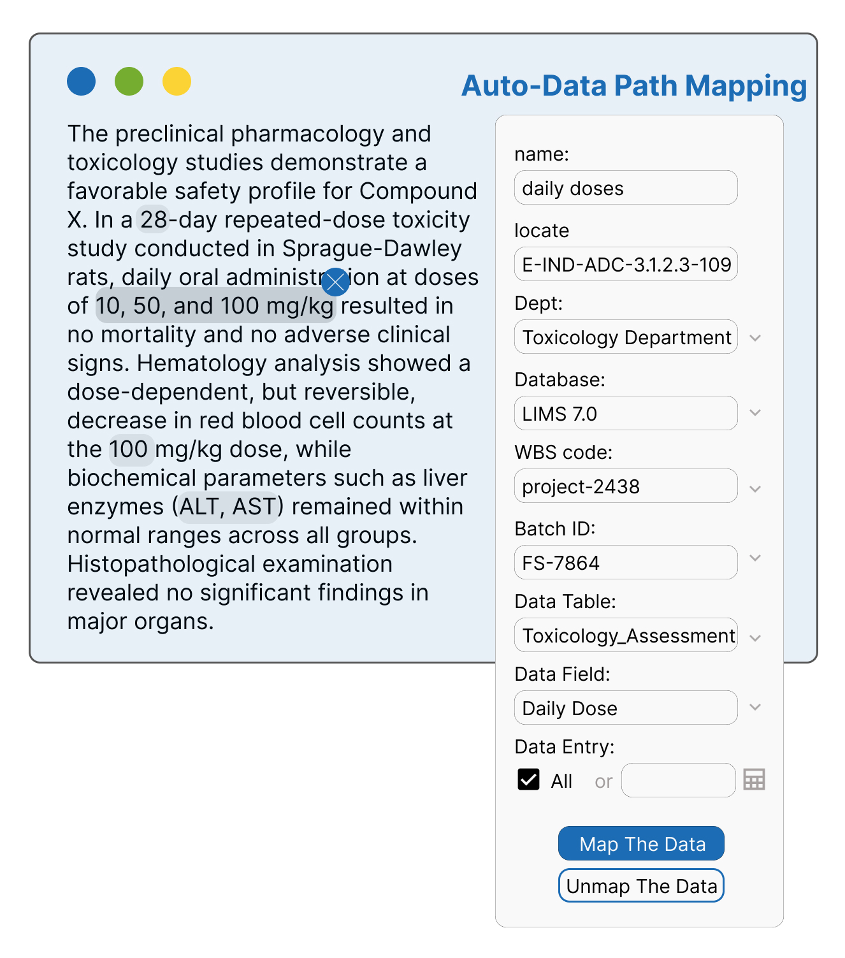Click the green window dot
Image resolution: width=845 pixels, height=958 pixels.
pos(129,82)
